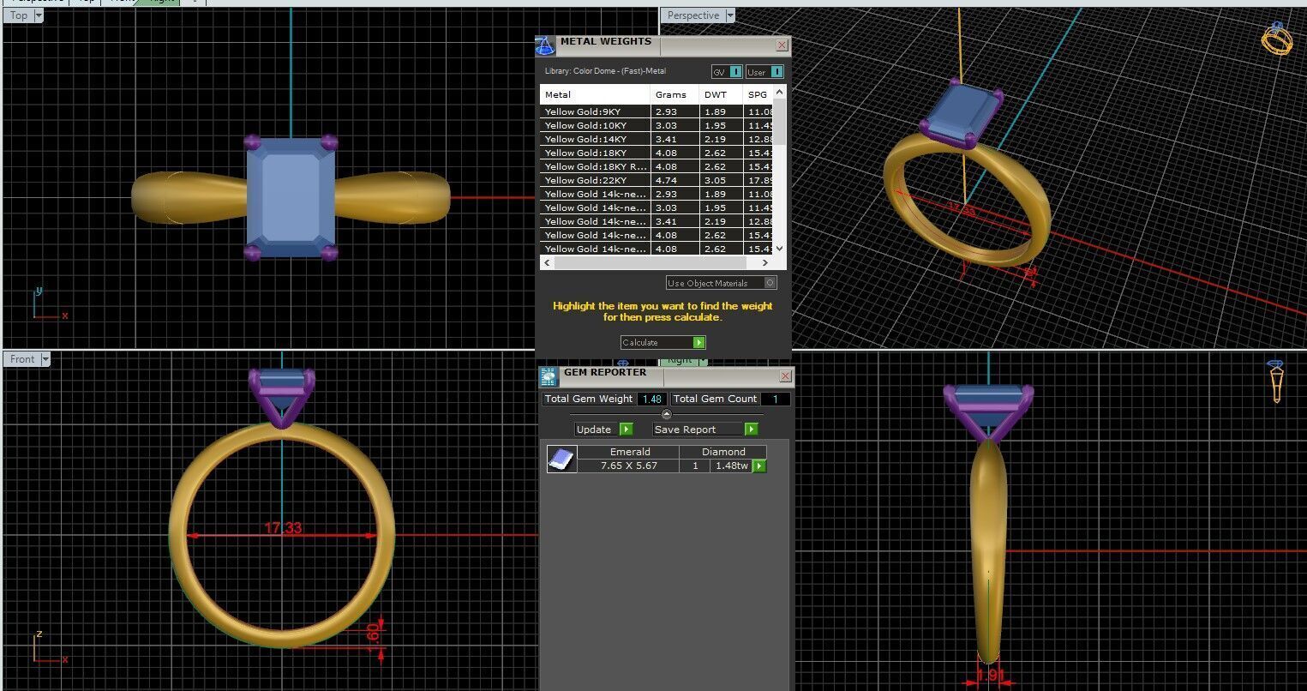Select the Yellow Gold:22KY row

coord(656,180)
